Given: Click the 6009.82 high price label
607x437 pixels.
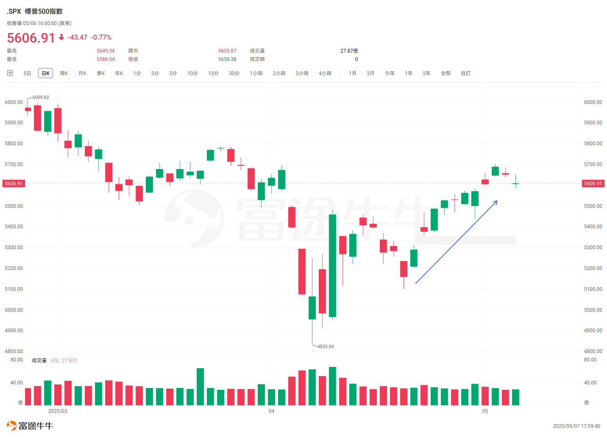Looking at the screenshot, I should (41, 97).
